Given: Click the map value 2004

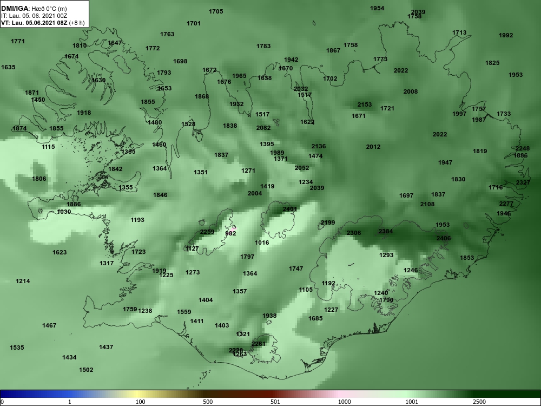Looking at the screenshot, I should (x=255, y=193).
